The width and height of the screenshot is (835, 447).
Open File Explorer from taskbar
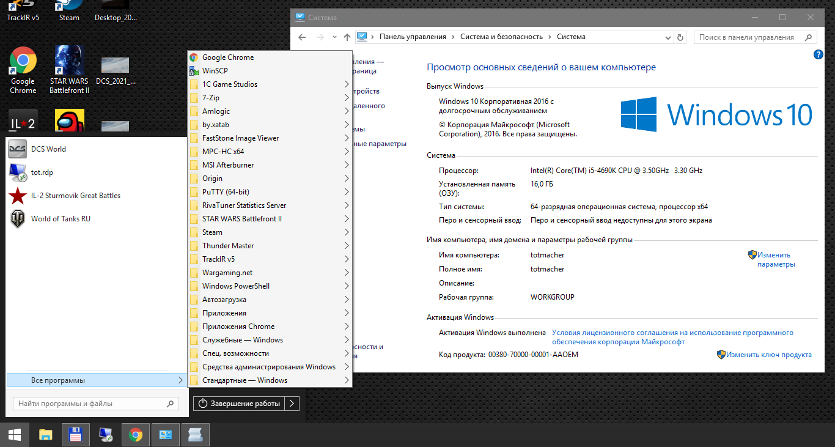pyautogui.click(x=46, y=435)
